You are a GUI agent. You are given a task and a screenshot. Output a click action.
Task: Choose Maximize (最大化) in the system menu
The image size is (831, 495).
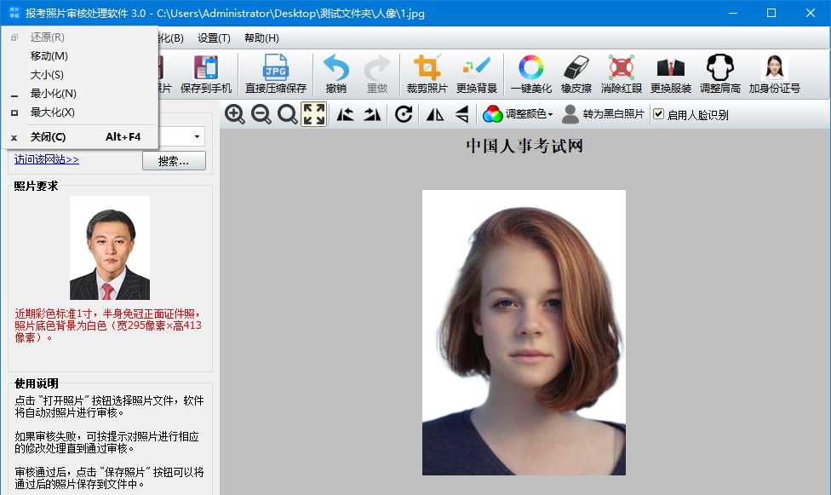click(53, 112)
